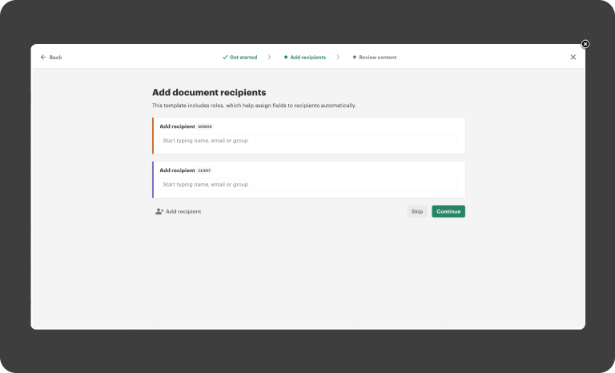Open the Review content step

point(375,58)
